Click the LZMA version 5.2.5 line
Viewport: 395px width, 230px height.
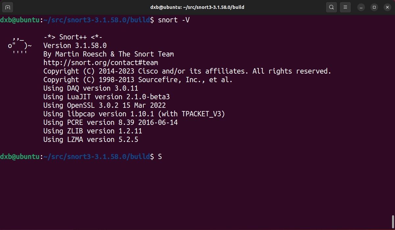(x=91, y=140)
